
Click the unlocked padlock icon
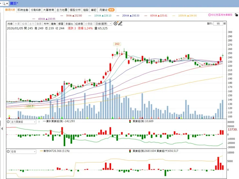coord(236,15)
